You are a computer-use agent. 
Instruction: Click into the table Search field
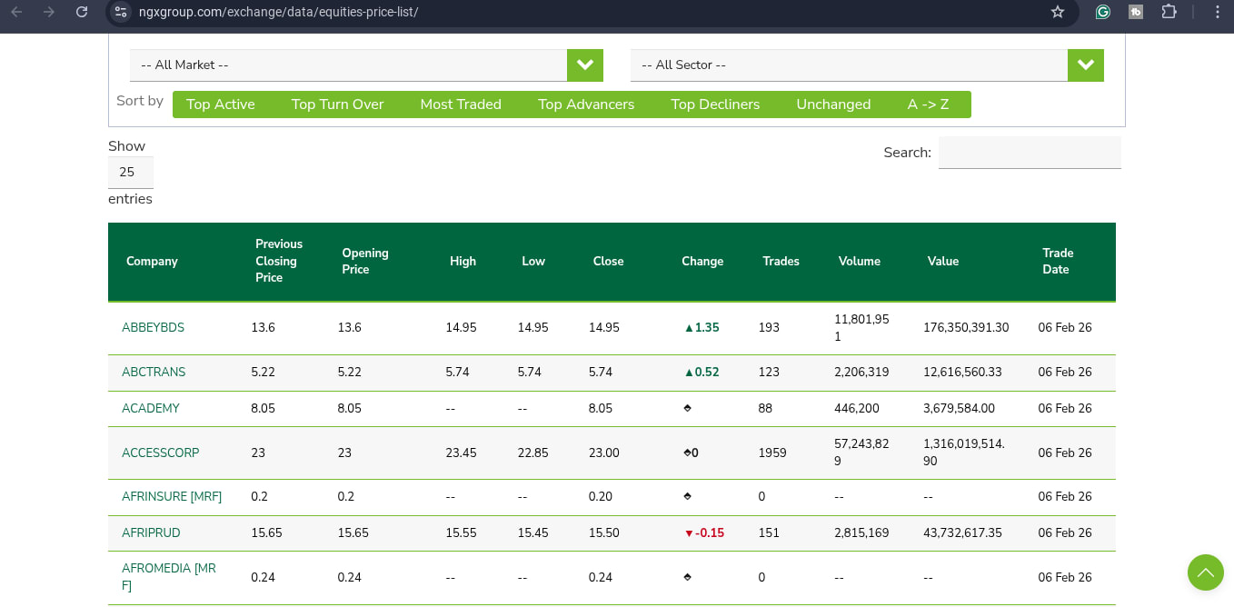pos(1030,153)
